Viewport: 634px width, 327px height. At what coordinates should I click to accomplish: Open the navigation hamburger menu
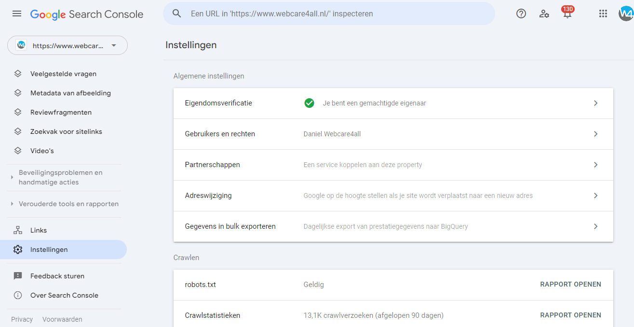click(x=16, y=13)
